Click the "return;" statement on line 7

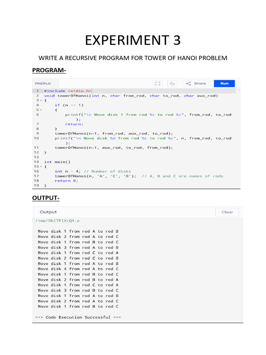74,124
